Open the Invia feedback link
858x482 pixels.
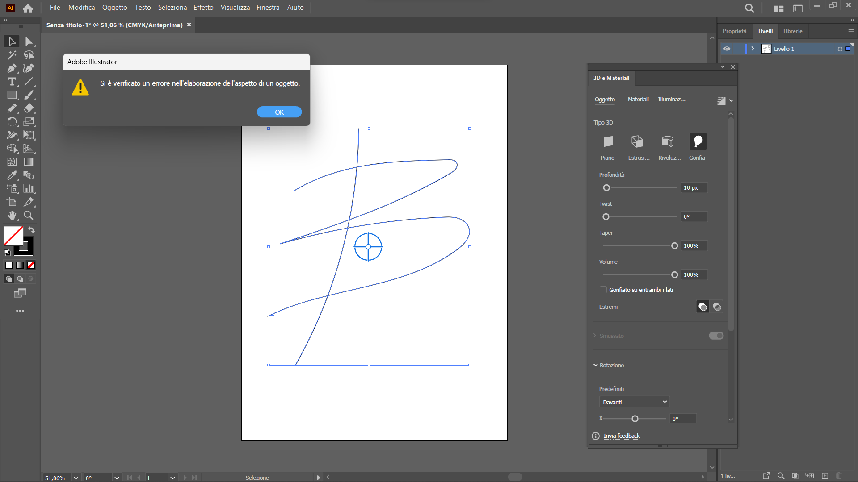[x=621, y=436]
